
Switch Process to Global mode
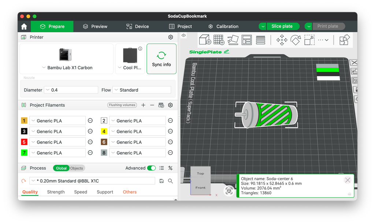(61, 168)
